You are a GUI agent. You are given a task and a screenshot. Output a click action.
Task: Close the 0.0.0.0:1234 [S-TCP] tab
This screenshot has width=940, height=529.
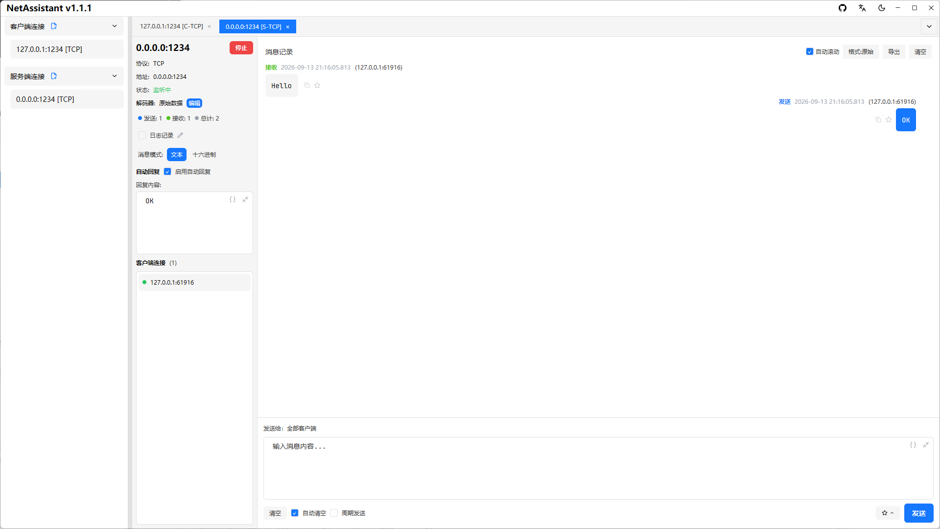[x=288, y=27]
